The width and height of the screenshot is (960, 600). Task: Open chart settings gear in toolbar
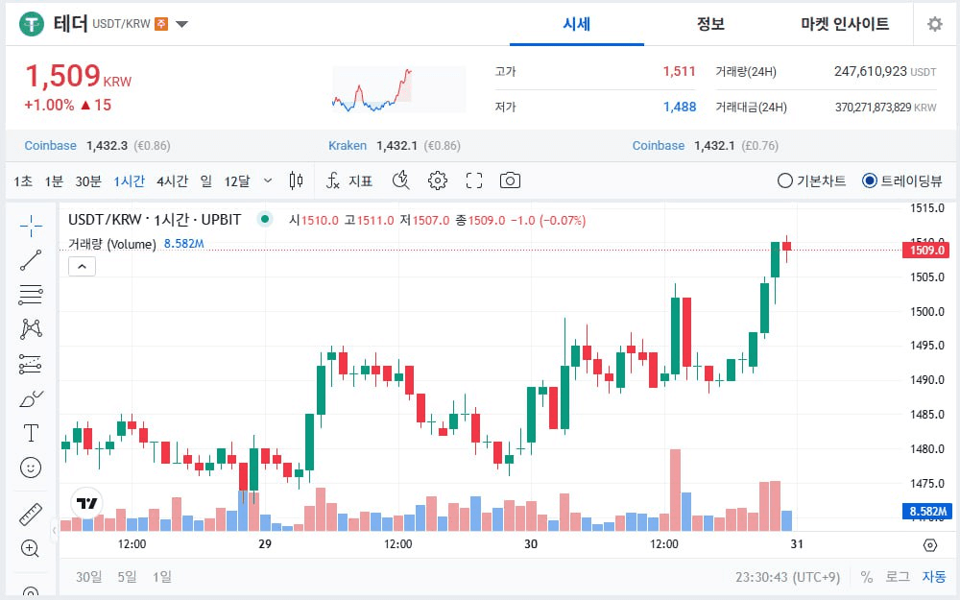tap(438, 180)
